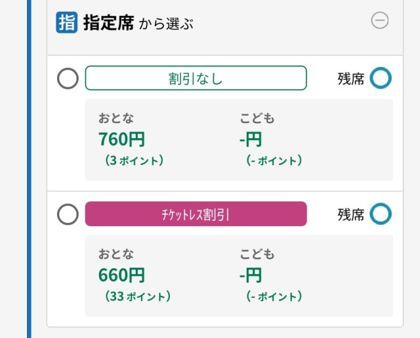
Task: Click 残席 text in チケットレス割引 row
Action: pyautogui.click(x=350, y=214)
